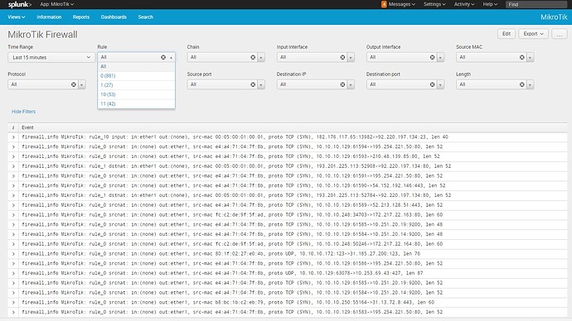Select rule option '1 (27)'

[136, 85]
